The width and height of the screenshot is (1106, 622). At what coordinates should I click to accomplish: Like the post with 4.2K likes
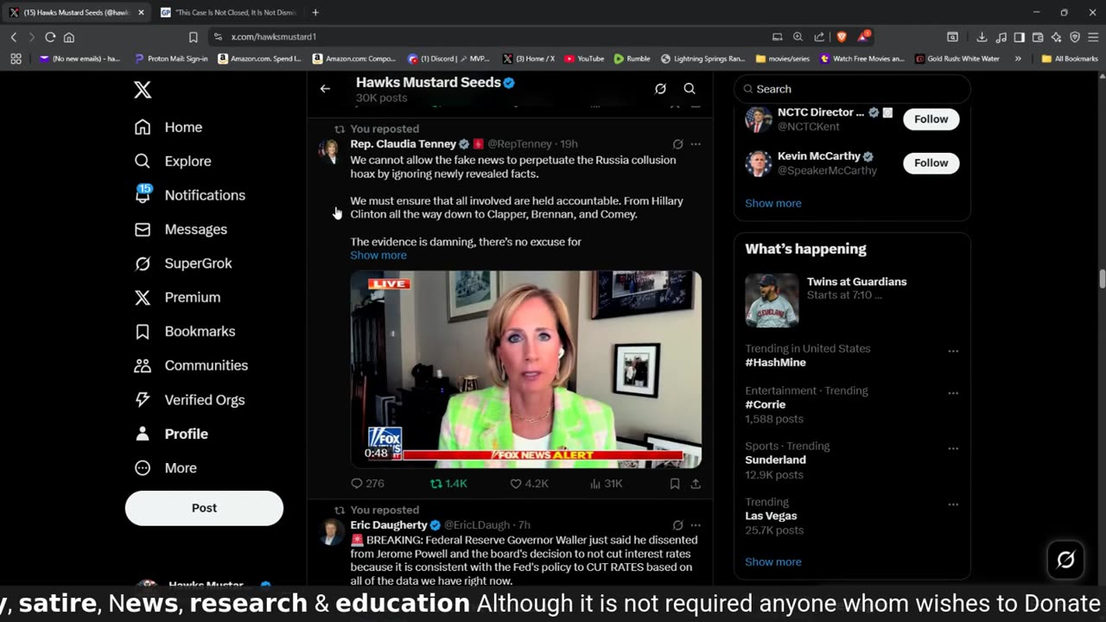tap(529, 484)
